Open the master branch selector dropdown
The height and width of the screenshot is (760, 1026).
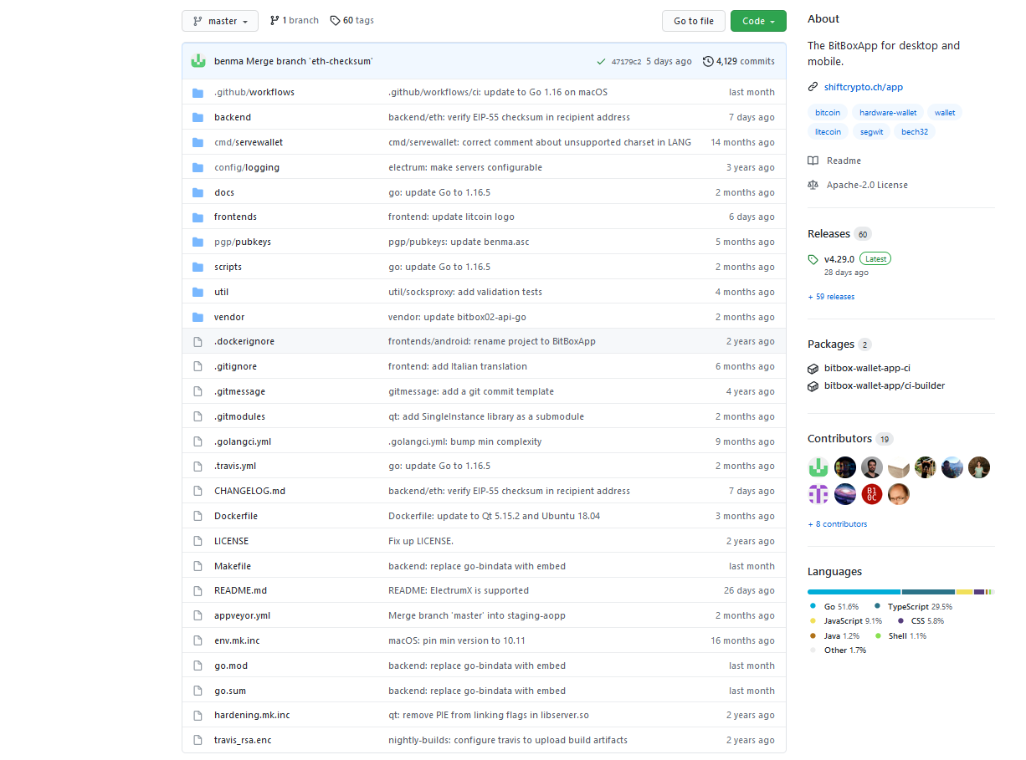[x=220, y=21]
